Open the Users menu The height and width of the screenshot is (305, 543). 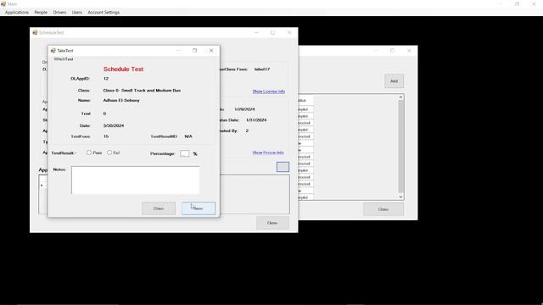[77, 12]
